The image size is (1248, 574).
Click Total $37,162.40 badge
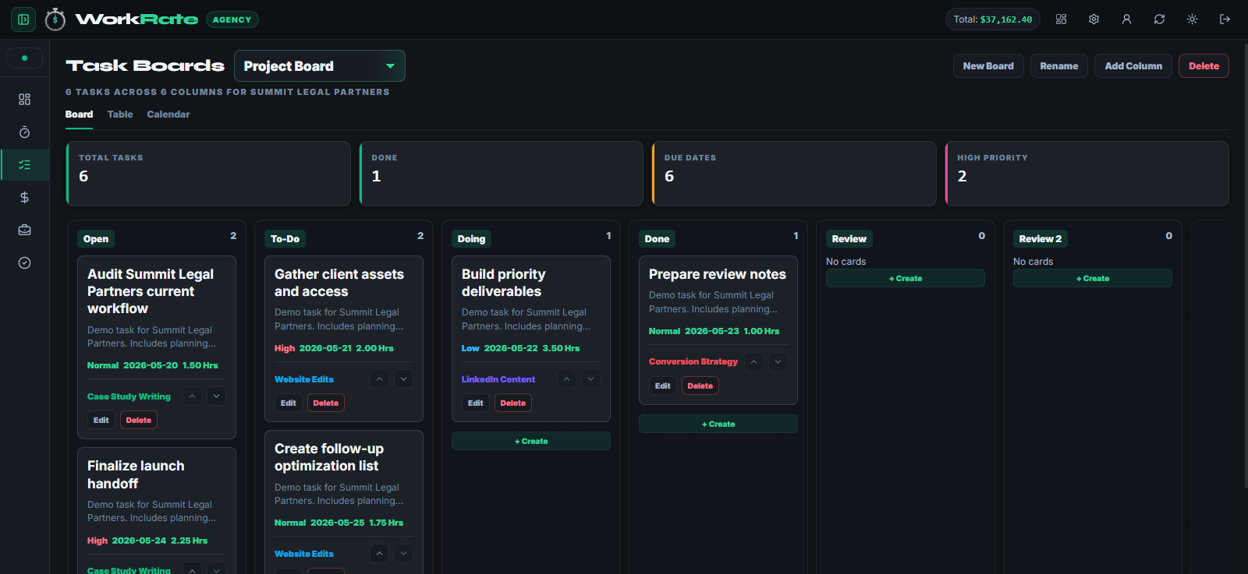[x=993, y=19]
